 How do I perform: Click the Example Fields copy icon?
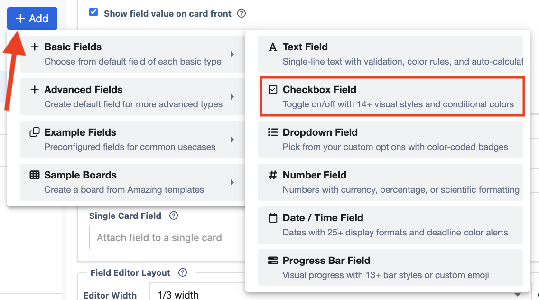[x=35, y=132]
